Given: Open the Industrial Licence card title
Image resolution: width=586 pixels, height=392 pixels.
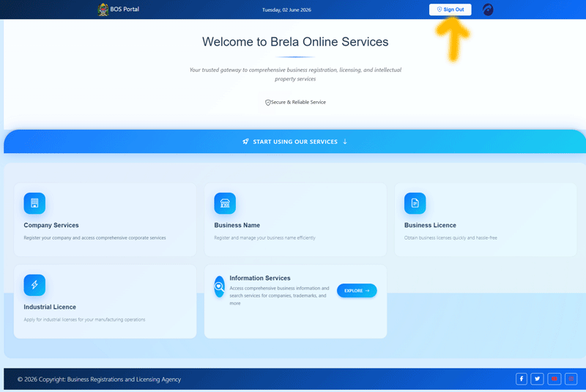Looking at the screenshot, I should click(50, 307).
